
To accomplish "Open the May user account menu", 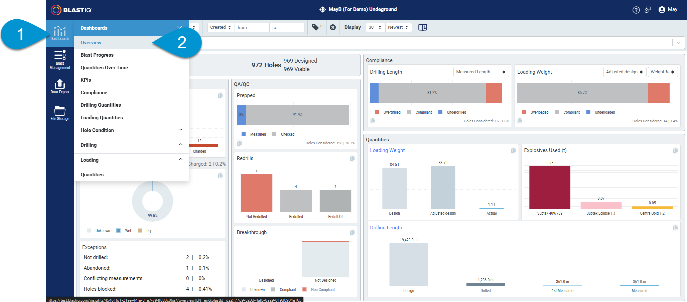I will click(x=668, y=10).
